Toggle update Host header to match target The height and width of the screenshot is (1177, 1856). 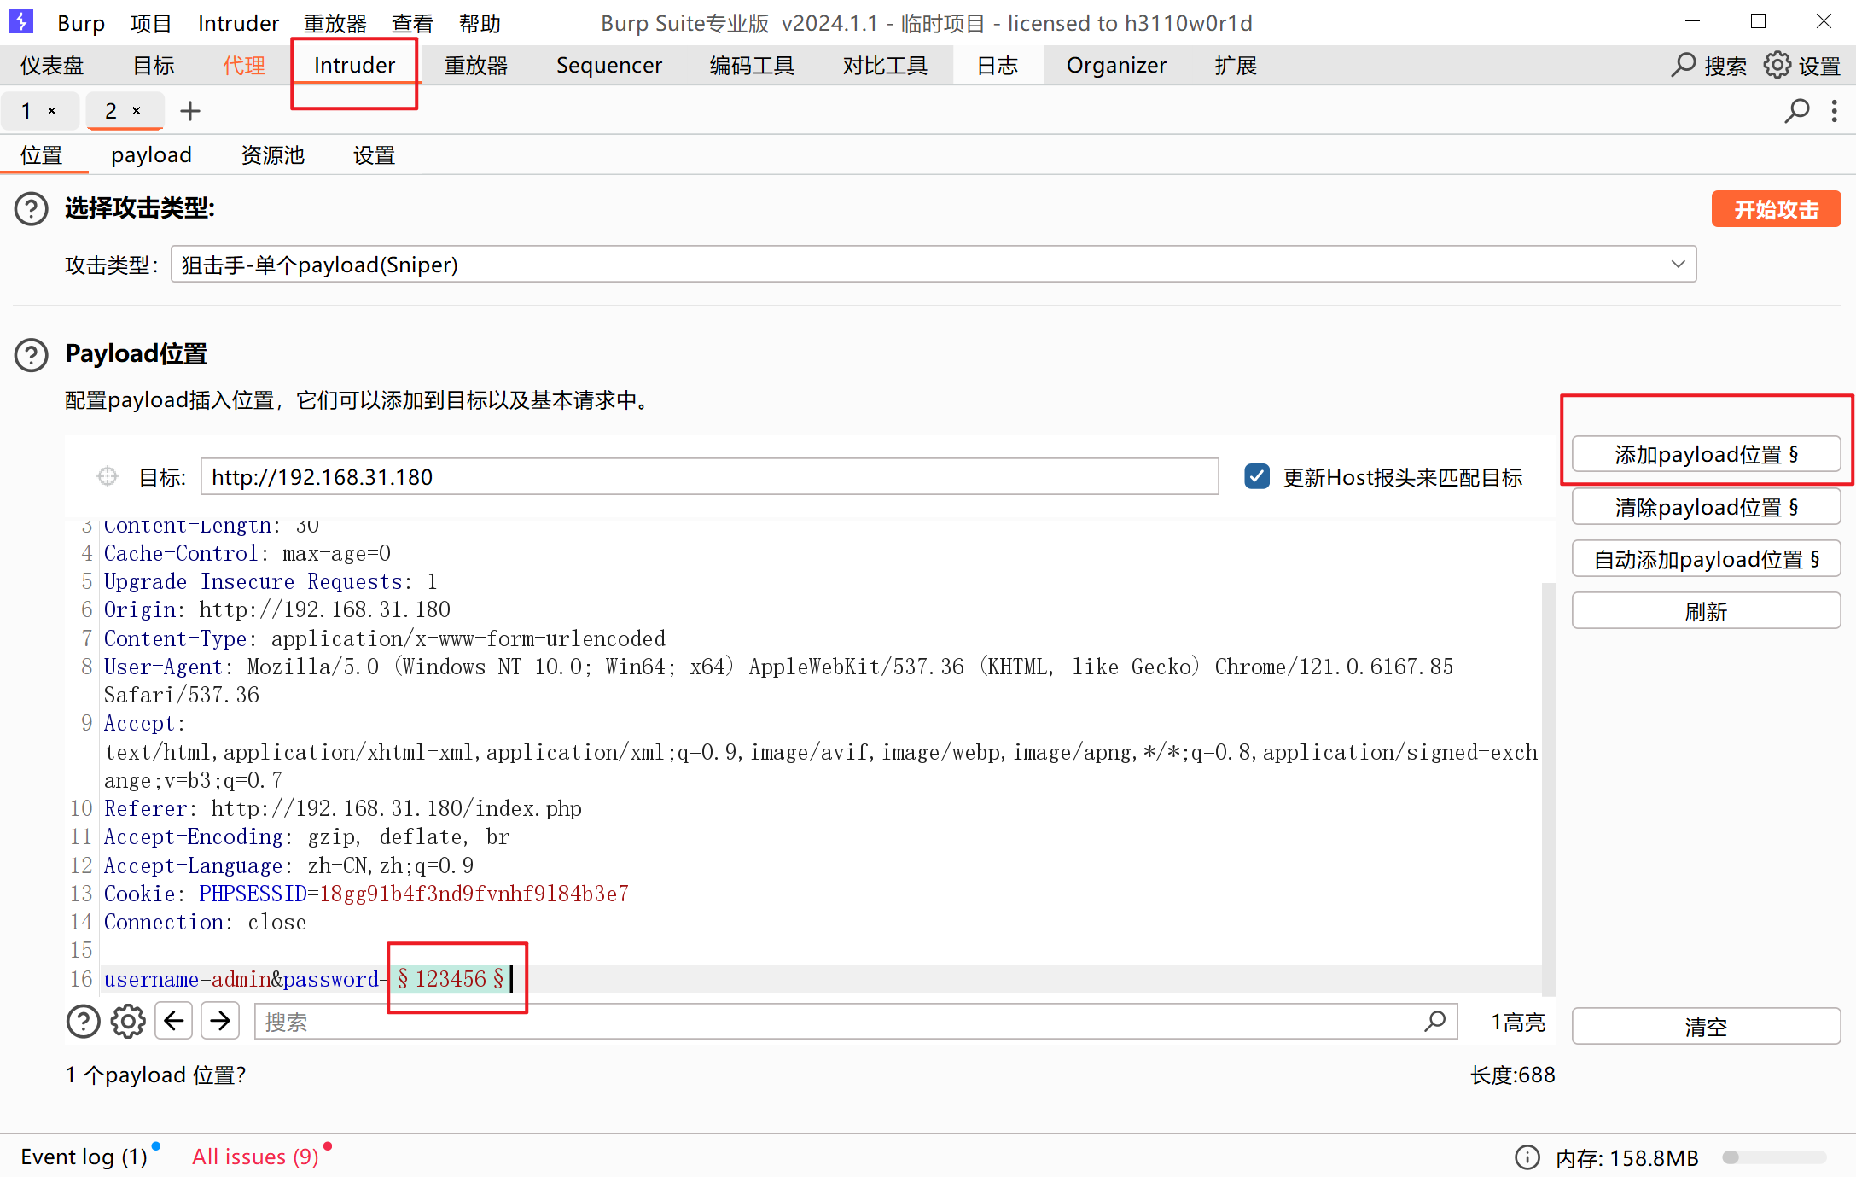point(1257,476)
